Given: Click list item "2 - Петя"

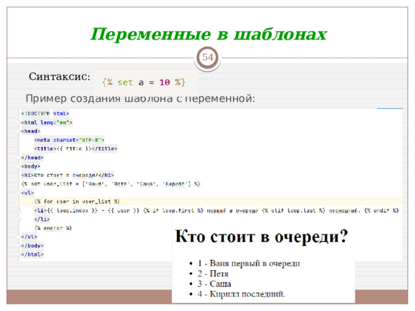Looking at the screenshot, I should click(213, 273).
